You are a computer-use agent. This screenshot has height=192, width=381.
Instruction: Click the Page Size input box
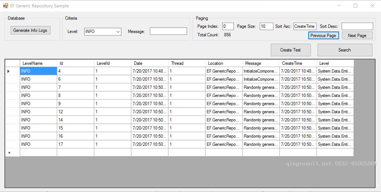click(266, 26)
